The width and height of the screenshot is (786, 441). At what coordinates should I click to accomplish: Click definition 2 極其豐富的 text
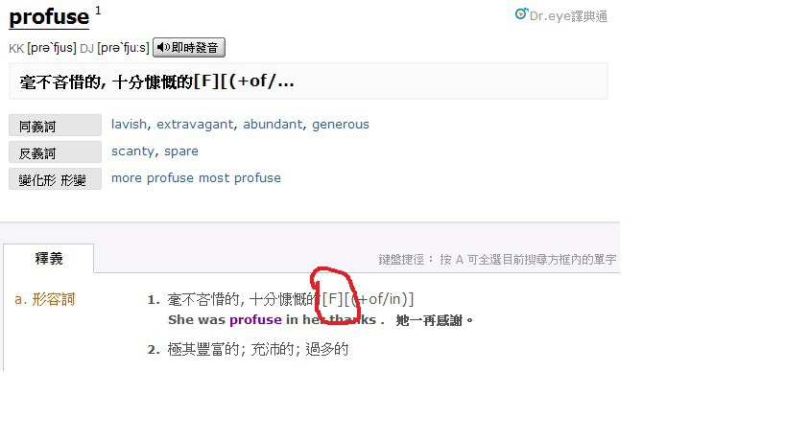[x=257, y=349]
